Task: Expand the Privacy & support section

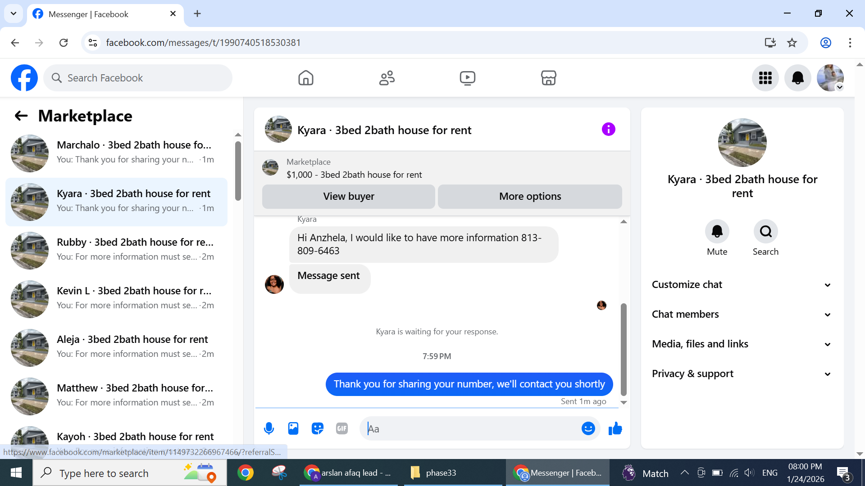Action: 742,373
